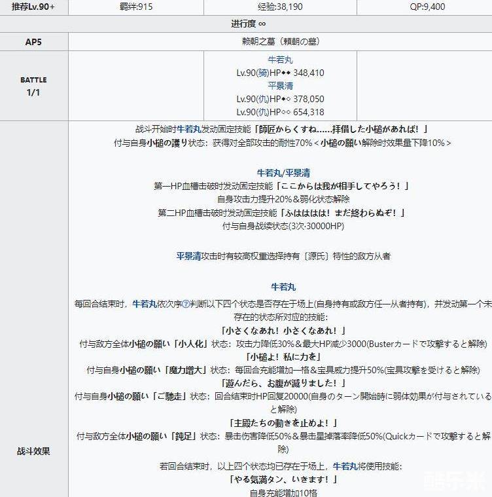Select the 战斗效果 row label
The image size is (492, 497).
pyautogui.click(x=34, y=451)
